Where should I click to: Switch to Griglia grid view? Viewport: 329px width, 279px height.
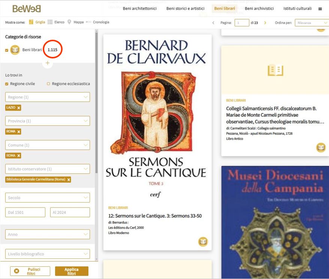point(37,22)
